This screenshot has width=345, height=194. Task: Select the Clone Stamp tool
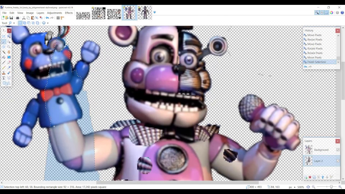pyautogui.click(x=4, y=73)
